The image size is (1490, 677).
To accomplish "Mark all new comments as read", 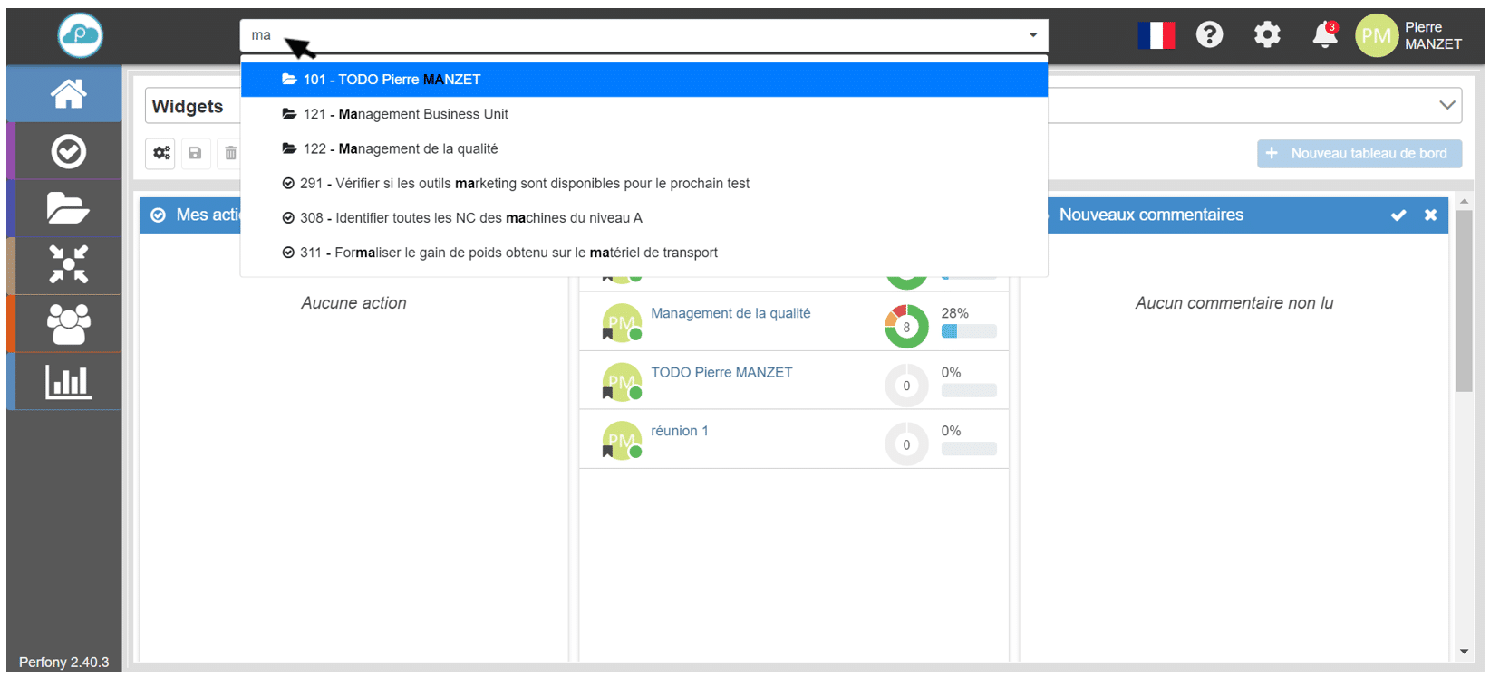I will point(1398,215).
